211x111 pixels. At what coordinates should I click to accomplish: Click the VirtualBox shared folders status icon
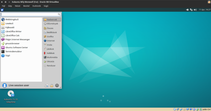pos(184,109)
